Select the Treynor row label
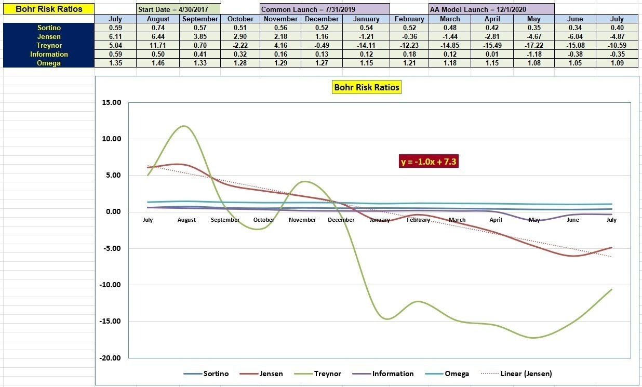 coord(49,46)
